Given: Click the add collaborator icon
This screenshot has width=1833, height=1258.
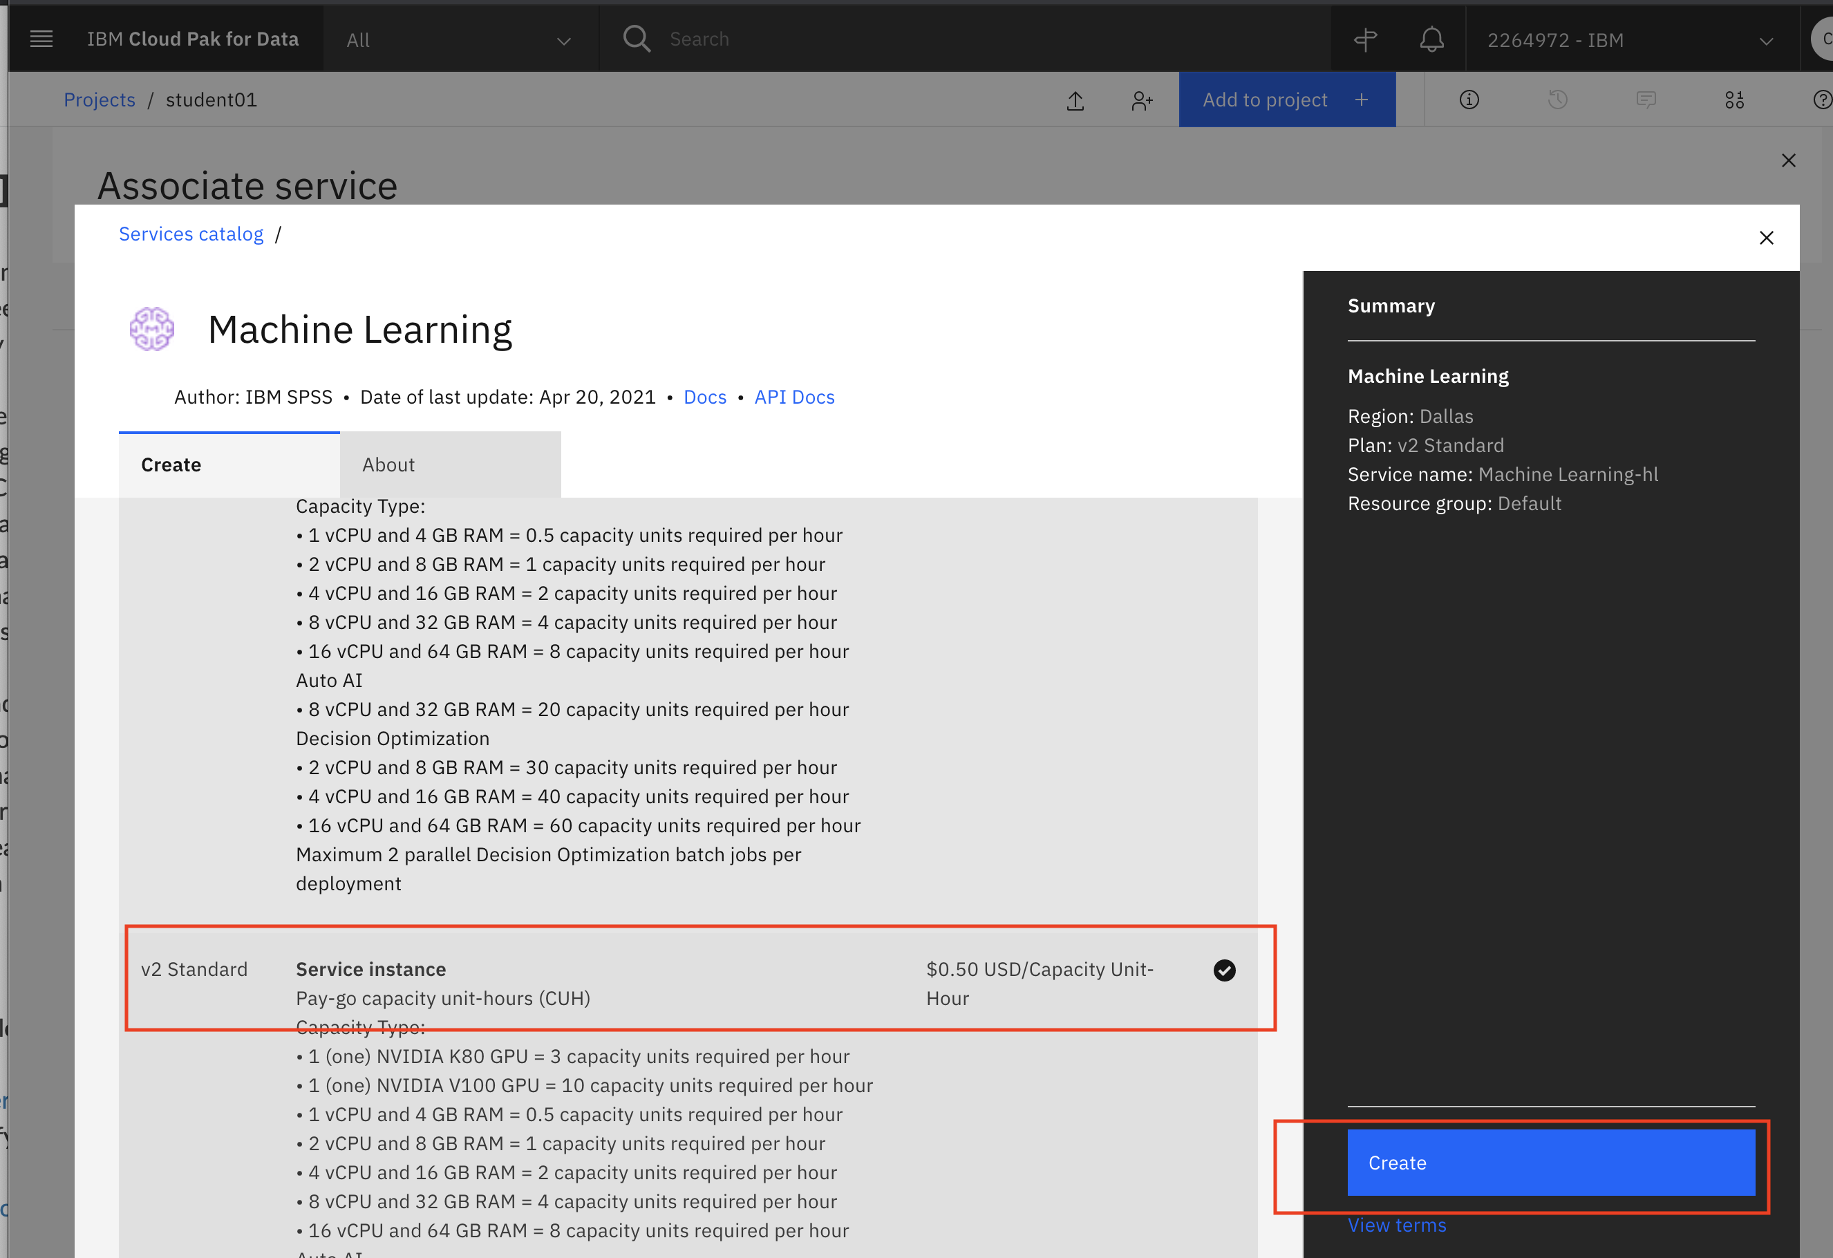Looking at the screenshot, I should (1141, 100).
